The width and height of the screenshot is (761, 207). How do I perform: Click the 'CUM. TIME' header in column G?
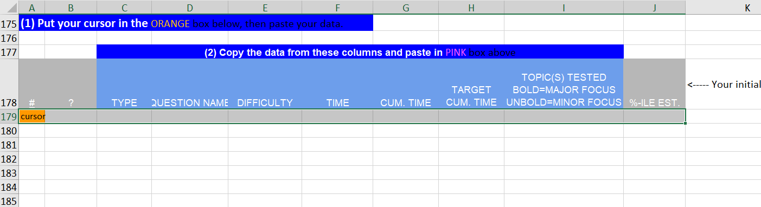click(x=406, y=83)
